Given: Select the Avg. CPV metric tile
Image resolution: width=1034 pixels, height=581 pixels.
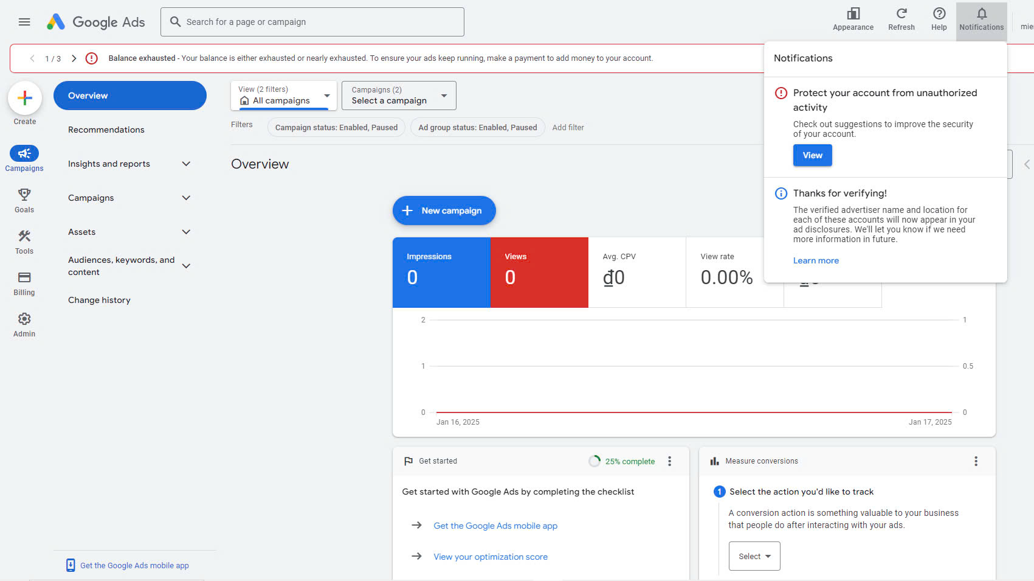Looking at the screenshot, I should click(637, 272).
